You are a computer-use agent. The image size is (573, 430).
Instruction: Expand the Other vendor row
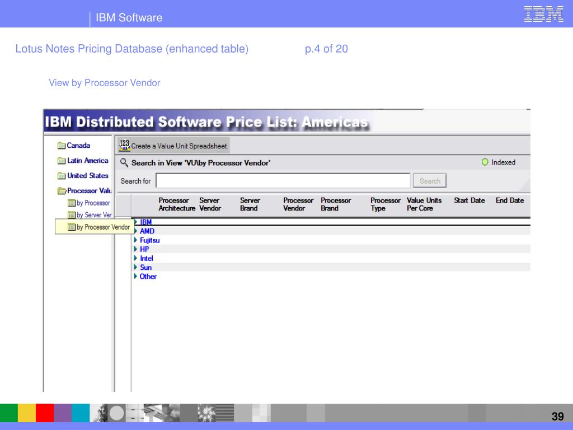click(x=135, y=276)
